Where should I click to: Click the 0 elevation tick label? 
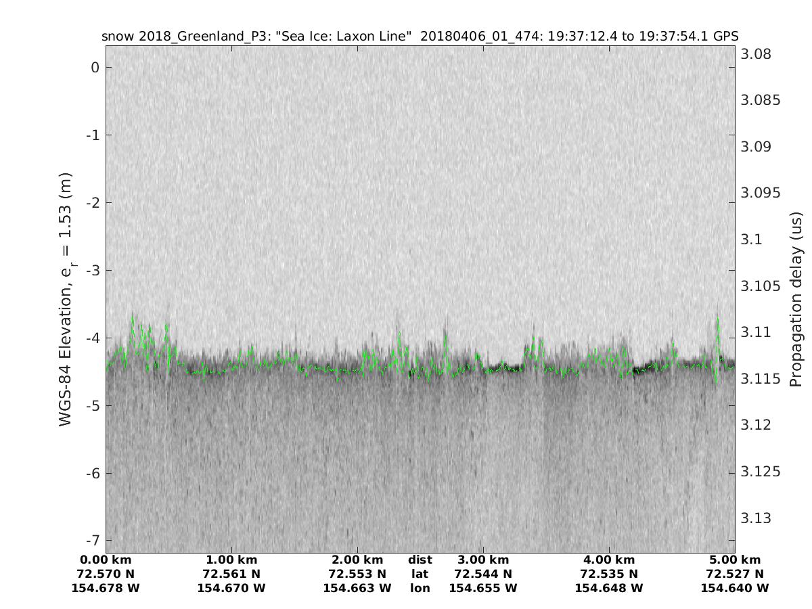click(x=95, y=67)
